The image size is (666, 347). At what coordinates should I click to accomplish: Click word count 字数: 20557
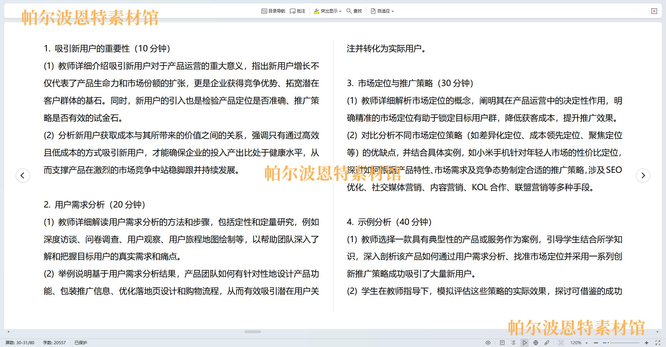[54, 342]
